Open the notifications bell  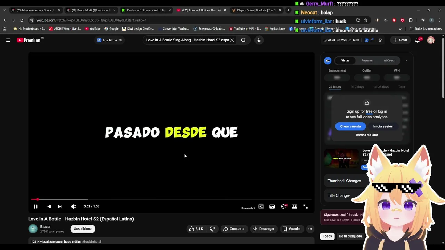pos(418,40)
